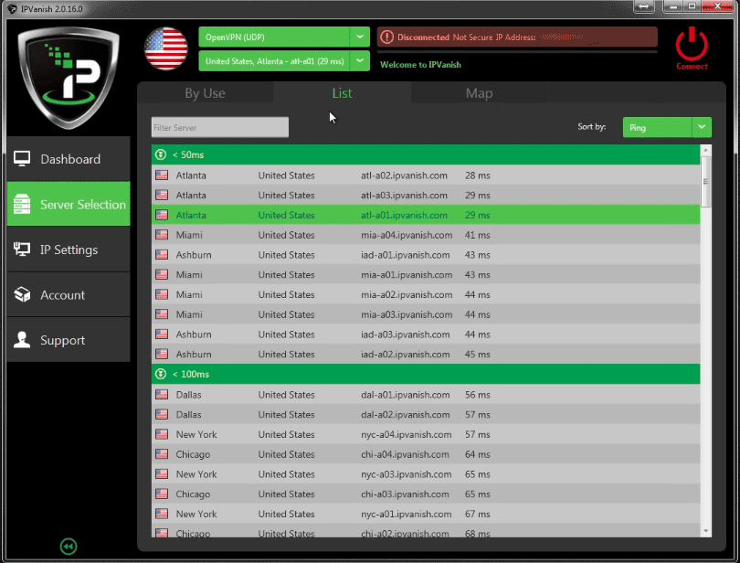Click the Filter Server input field
Image resolution: width=740 pixels, height=563 pixels.
220,128
